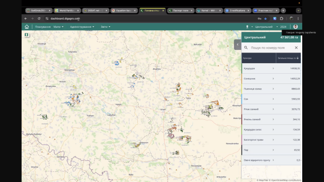Click the blue K extension icon
The width and height of the screenshot is (324, 182).
(x=274, y=19)
